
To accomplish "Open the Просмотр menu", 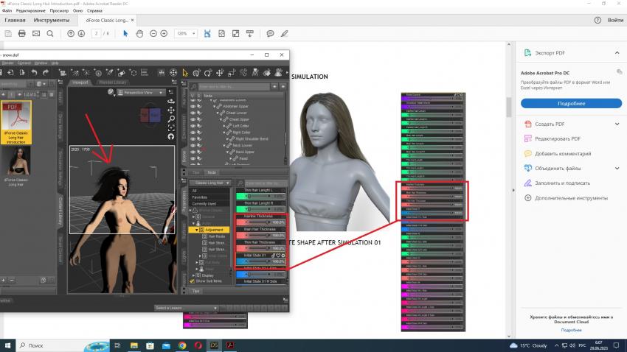I will click(x=59, y=11).
